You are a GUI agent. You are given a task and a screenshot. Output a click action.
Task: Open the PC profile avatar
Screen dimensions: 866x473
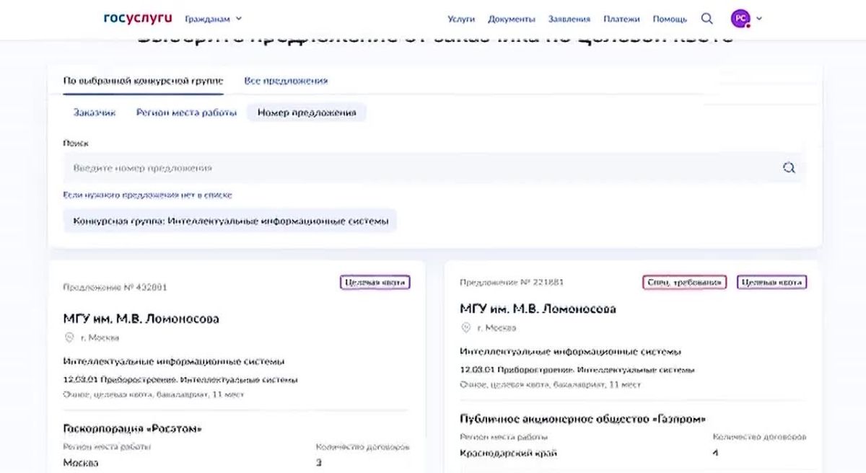tap(740, 19)
